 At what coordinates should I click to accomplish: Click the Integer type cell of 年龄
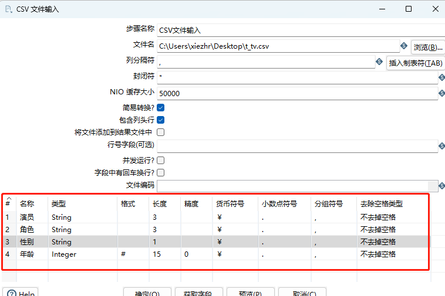pos(83,254)
